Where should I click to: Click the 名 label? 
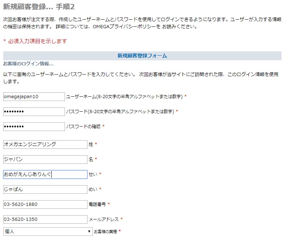[91, 159]
